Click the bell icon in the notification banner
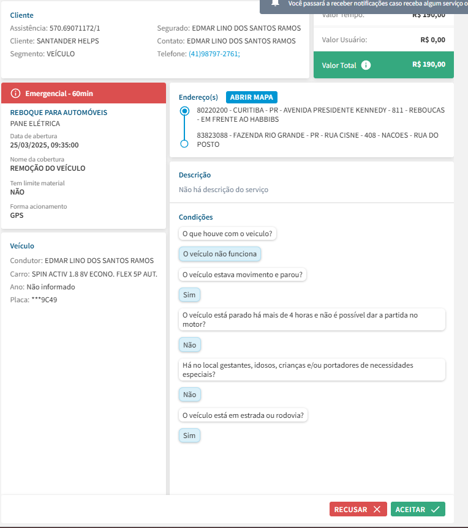Screen dimensions: 468x528 point(275,4)
